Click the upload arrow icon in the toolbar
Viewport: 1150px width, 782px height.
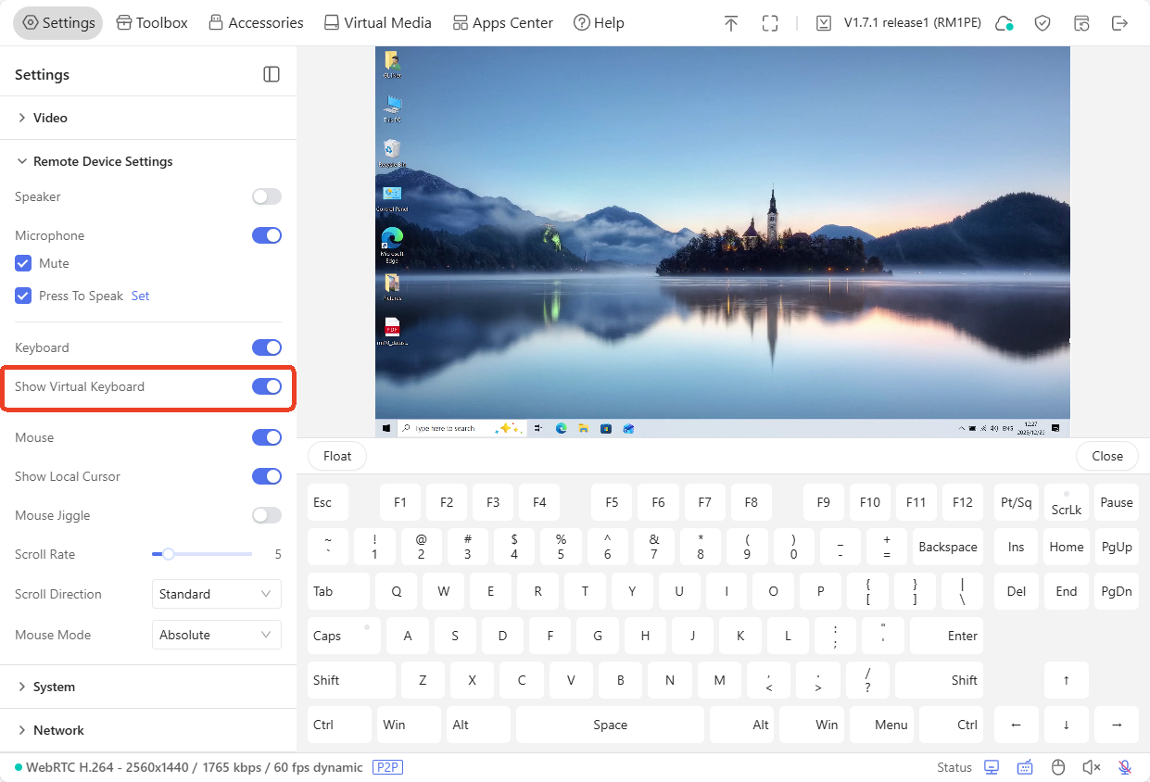731,22
